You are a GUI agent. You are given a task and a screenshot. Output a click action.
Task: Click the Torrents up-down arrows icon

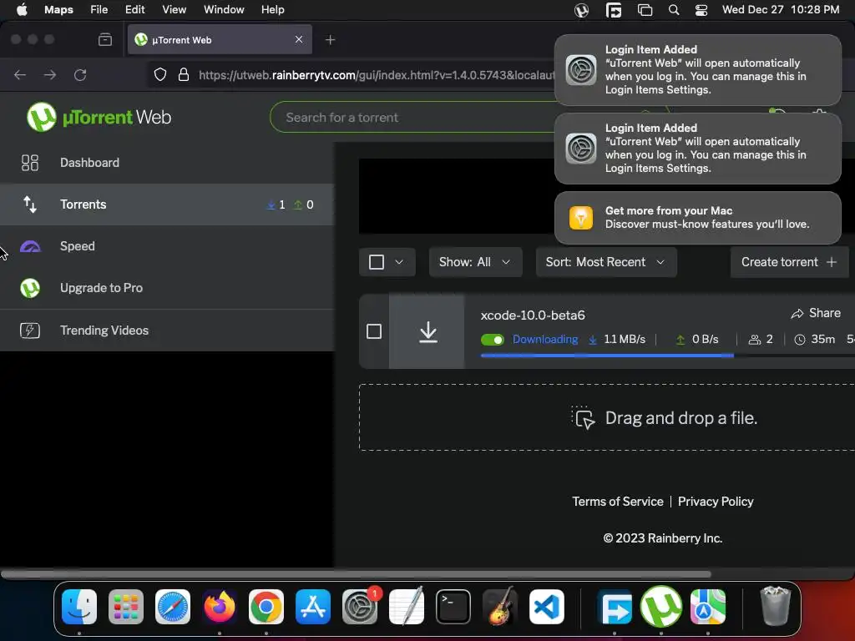coord(30,204)
